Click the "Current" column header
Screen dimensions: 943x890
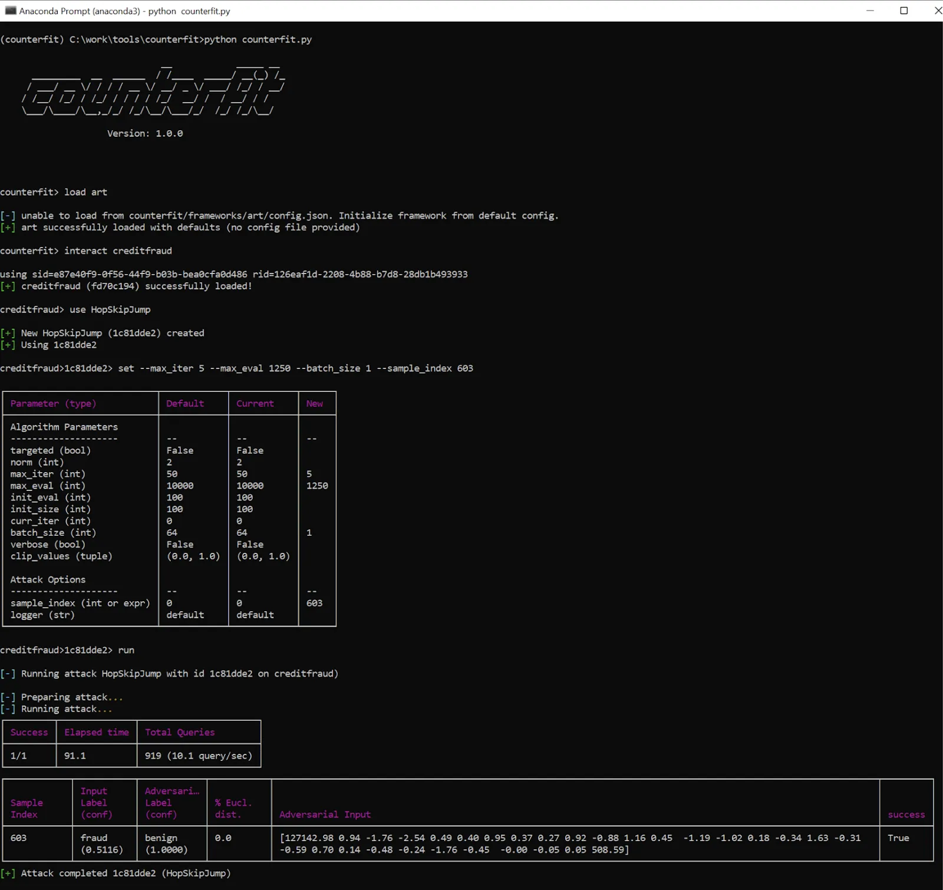point(255,404)
